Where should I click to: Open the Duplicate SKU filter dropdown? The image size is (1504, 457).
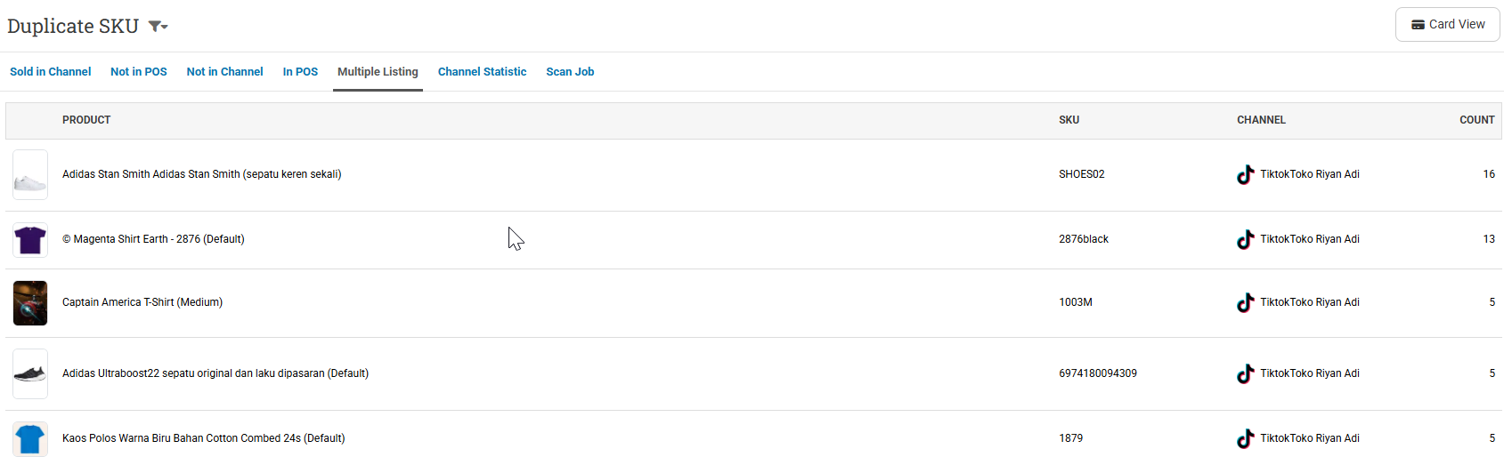coord(158,27)
